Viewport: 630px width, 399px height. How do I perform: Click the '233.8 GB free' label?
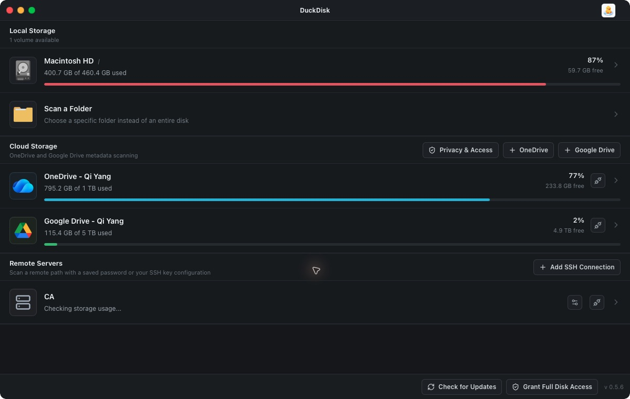(x=565, y=186)
